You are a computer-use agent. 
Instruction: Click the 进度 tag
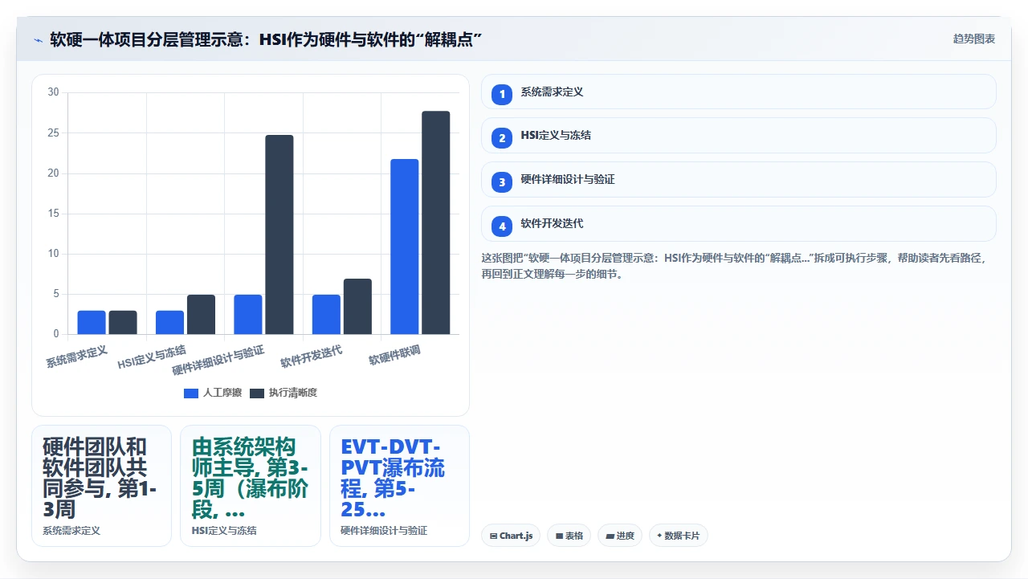(x=620, y=536)
